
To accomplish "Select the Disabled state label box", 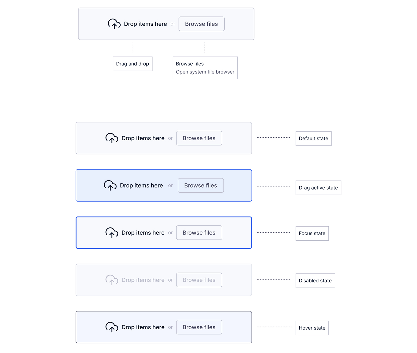I will [x=315, y=281].
